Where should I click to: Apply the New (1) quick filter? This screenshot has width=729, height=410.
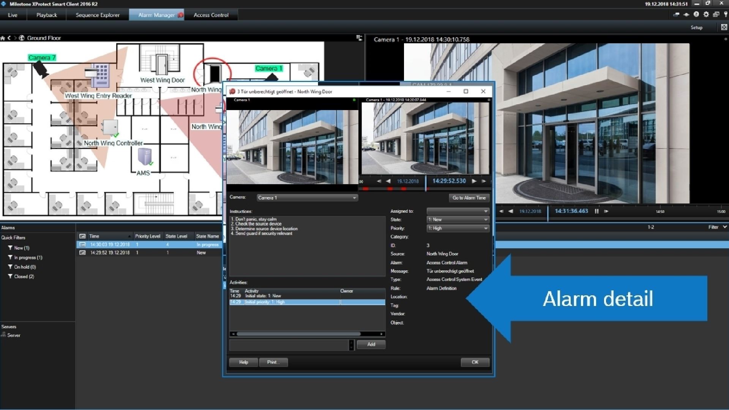click(x=21, y=248)
